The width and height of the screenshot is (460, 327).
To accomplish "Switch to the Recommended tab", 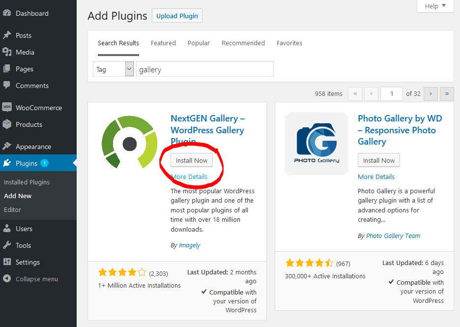I will click(243, 43).
